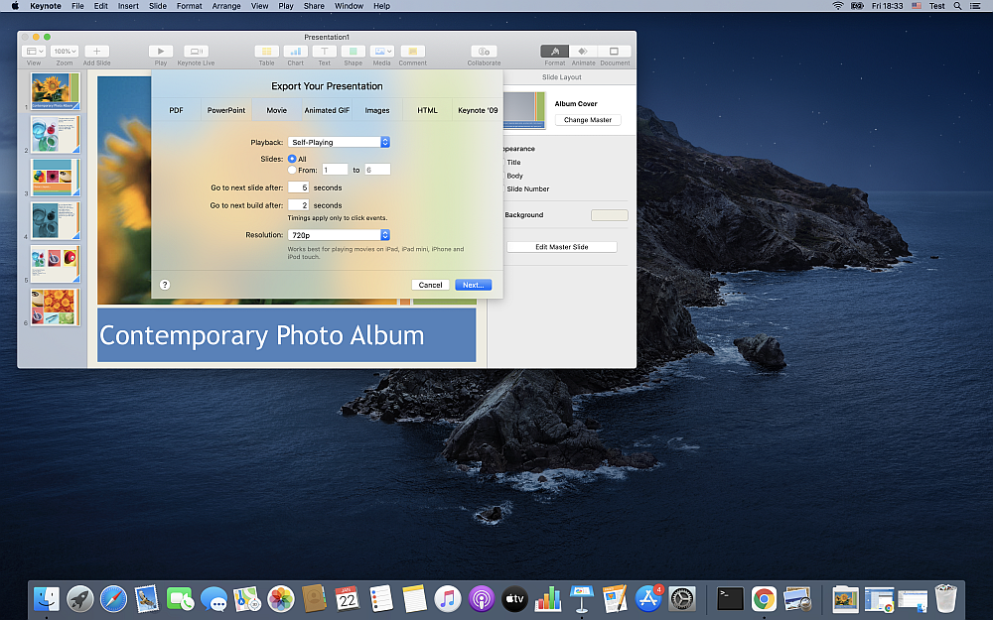Open the Playback dropdown showing Self-Playing

[x=339, y=143]
